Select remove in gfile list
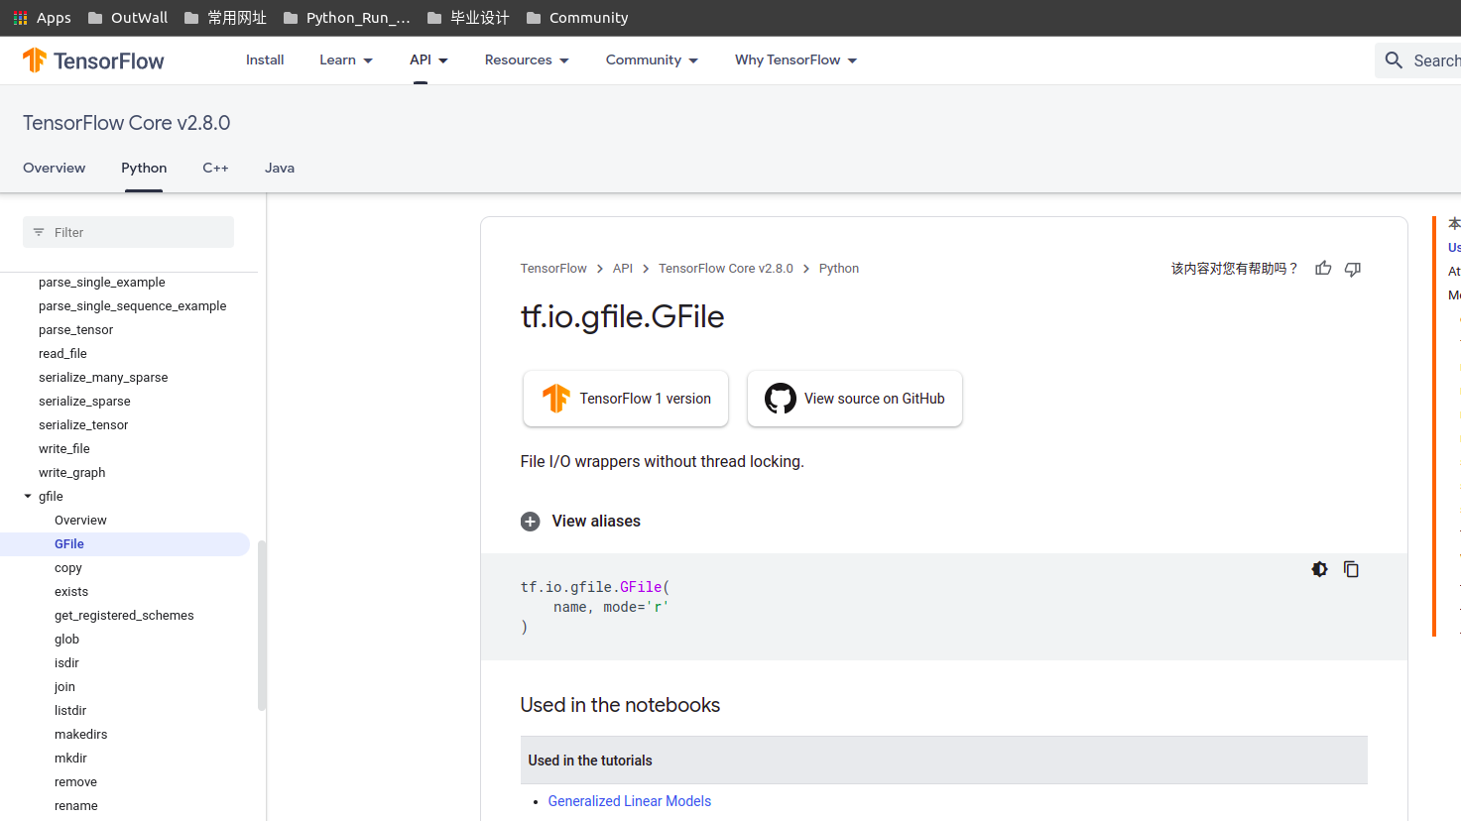This screenshot has height=821, width=1461. coord(75,782)
